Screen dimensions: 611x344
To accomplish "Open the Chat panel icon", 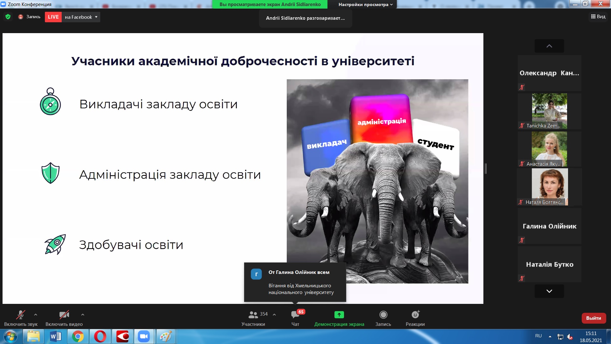I will click(x=295, y=315).
